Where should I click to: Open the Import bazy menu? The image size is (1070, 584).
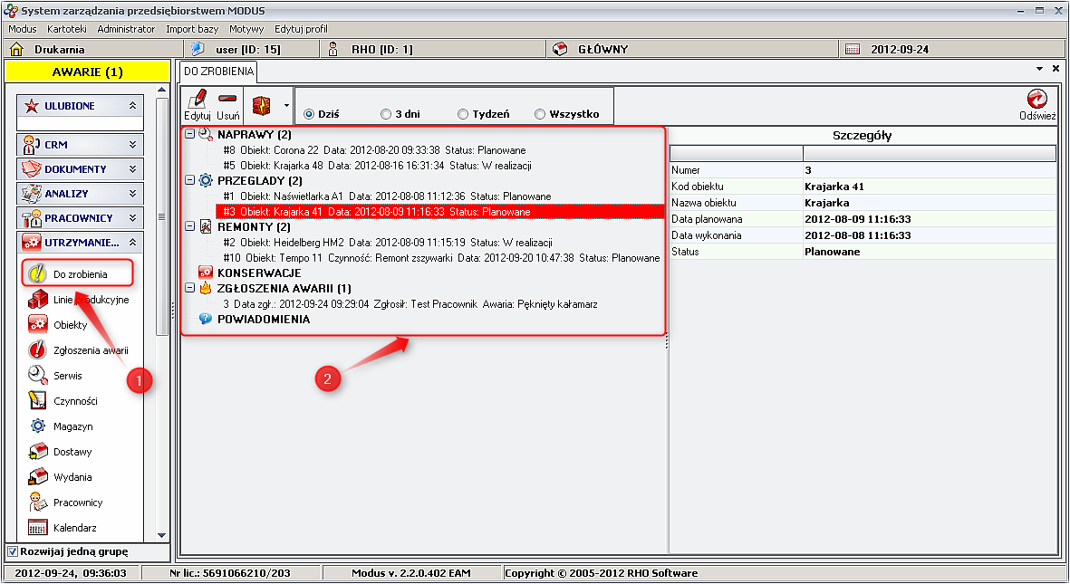tap(191, 29)
